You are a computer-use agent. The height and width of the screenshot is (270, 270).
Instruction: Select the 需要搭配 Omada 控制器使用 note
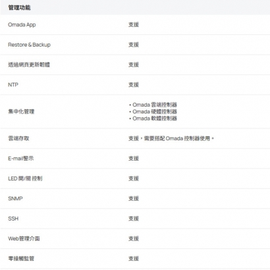click(179, 138)
